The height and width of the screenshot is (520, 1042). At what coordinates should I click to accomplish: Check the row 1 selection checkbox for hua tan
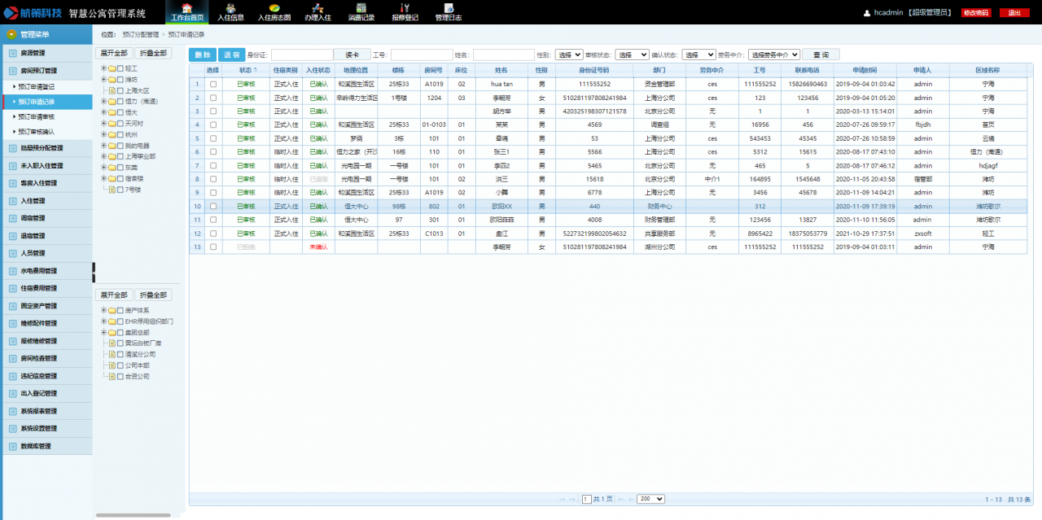coord(213,84)
